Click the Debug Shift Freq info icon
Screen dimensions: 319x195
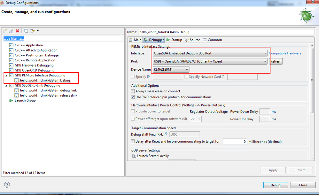(167, 133)
